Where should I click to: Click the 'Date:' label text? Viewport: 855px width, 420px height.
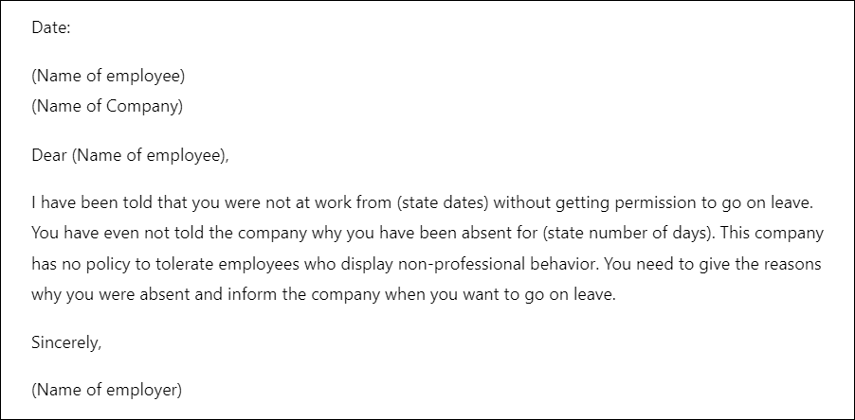coord(51,27)
